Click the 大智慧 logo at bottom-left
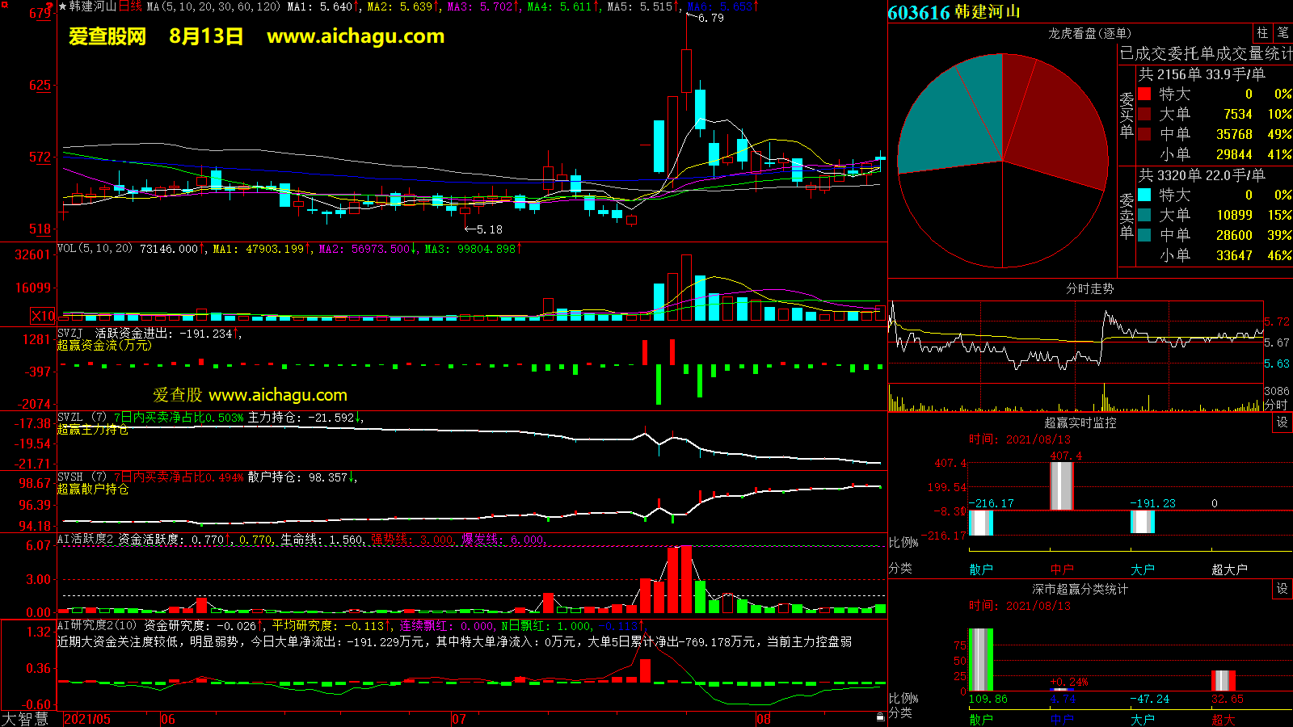The image size is (1293, 727). point(25,719)
